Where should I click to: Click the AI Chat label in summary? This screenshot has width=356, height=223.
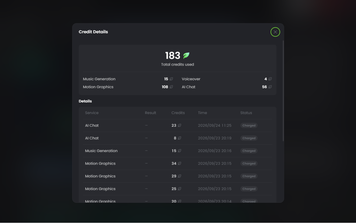pos(188,87)
